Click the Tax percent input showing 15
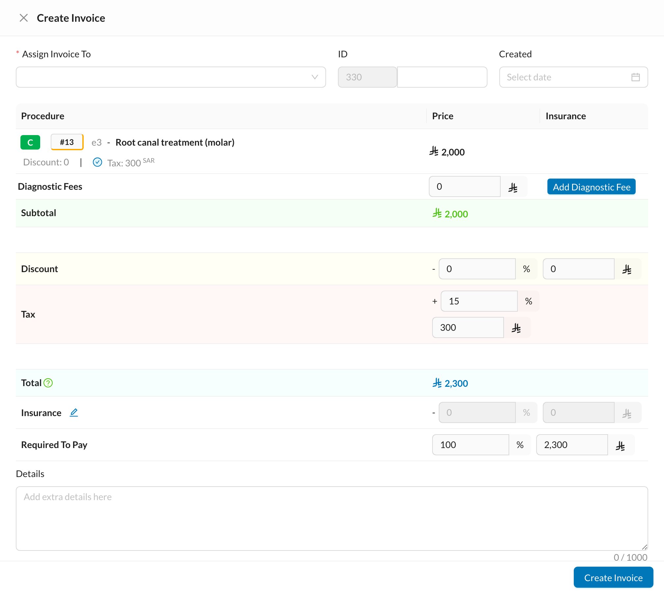The image size is (664, 593). tap(479, 301)
